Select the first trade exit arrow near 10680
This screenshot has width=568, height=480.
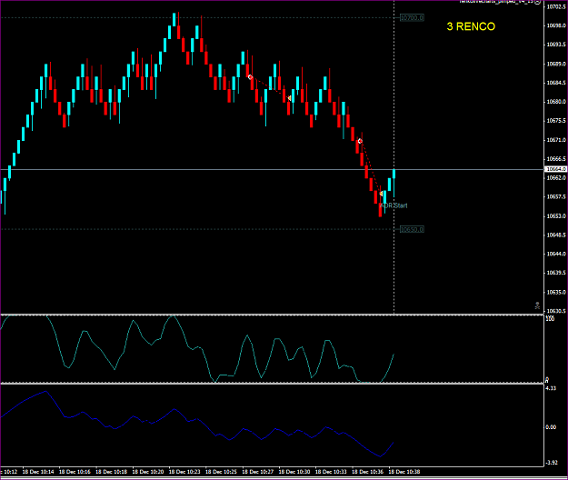(x=289, y=98)
